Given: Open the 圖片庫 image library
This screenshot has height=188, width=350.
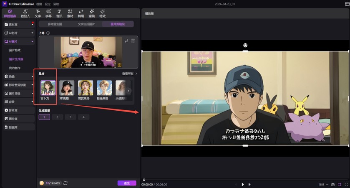Looking at the screenshot, I should pyautogui.click(x=19, y=119).
